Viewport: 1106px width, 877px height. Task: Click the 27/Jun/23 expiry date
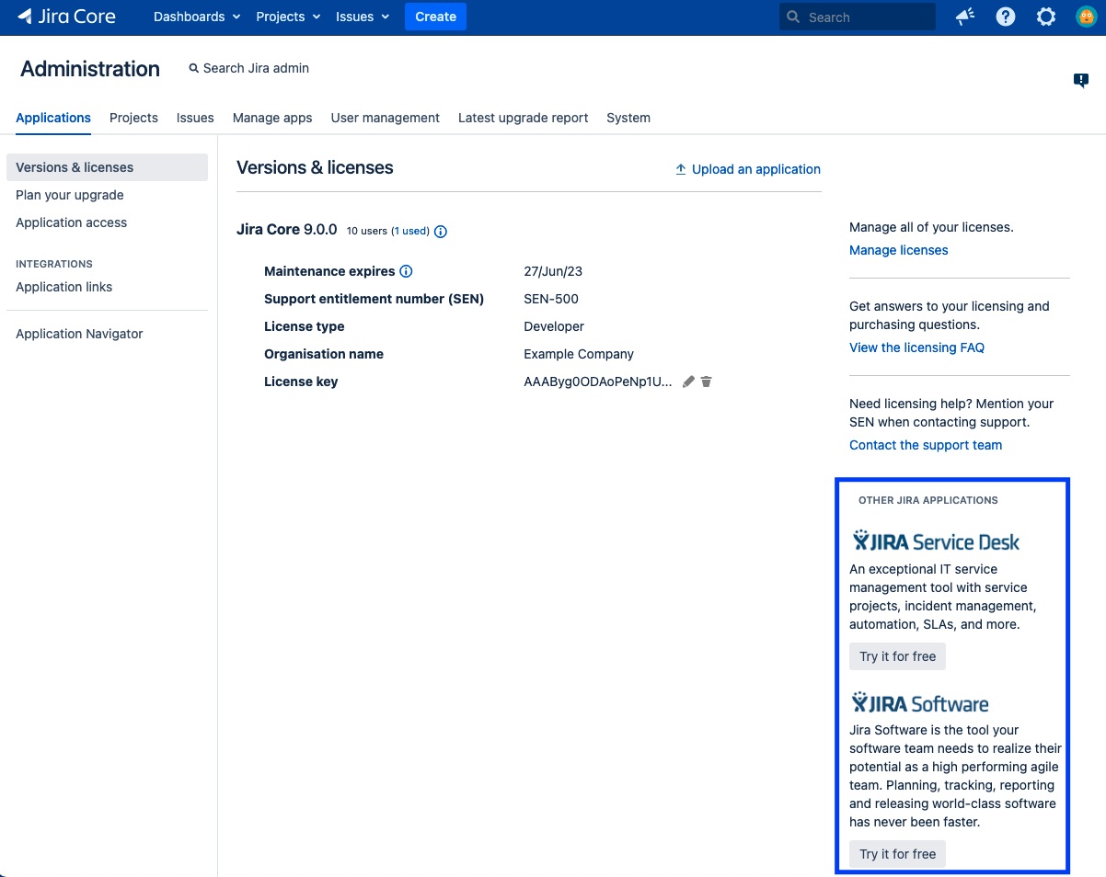(x=553, y=271)
